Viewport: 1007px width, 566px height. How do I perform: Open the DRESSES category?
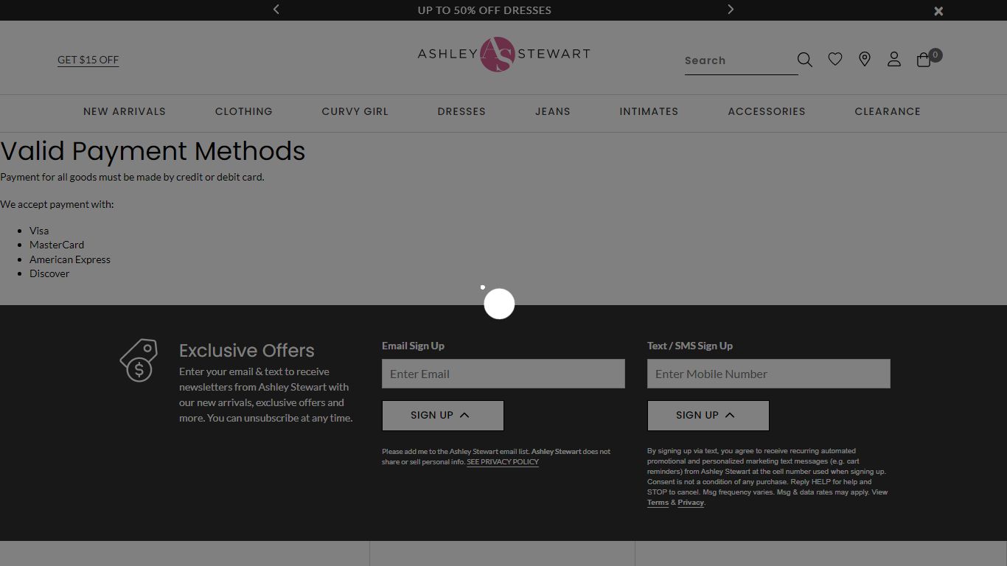point(461,111)
